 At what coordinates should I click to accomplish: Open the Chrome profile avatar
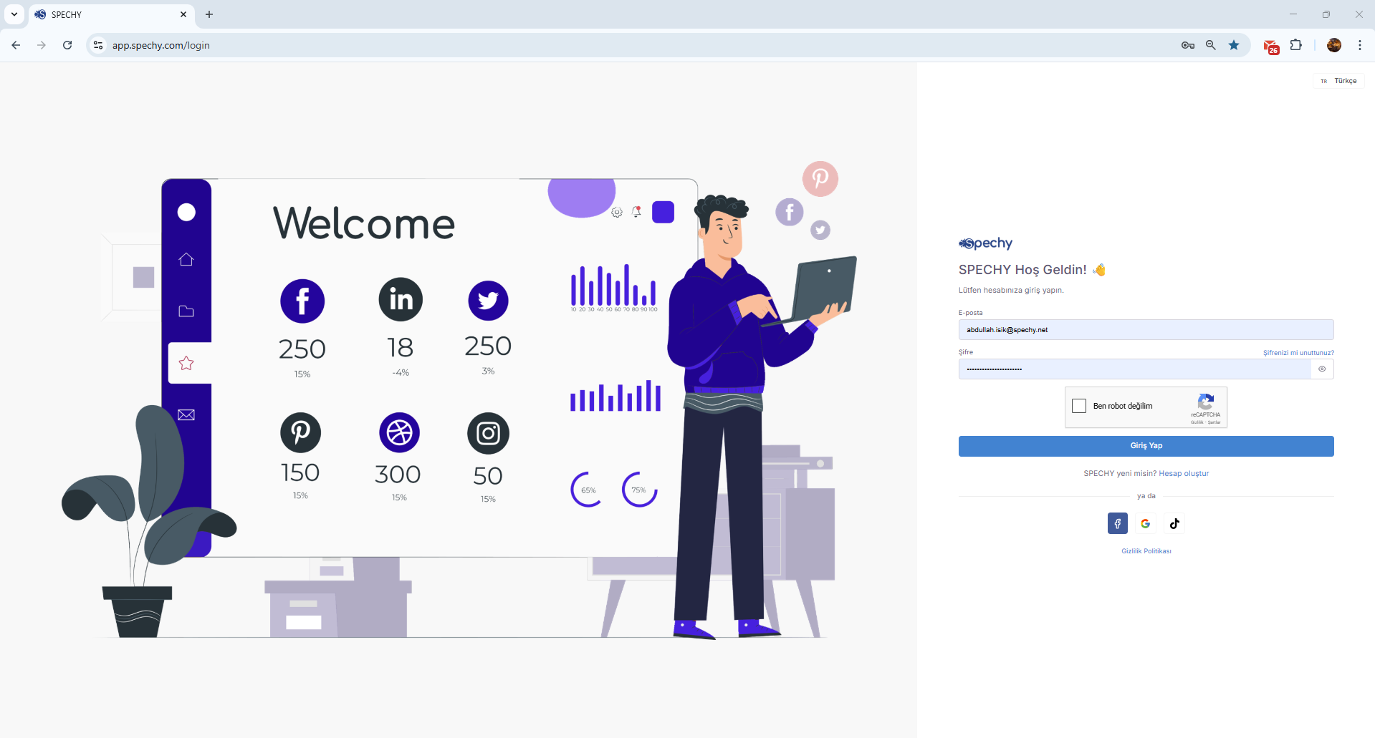pyautogui.click(x=1334, y=45)
